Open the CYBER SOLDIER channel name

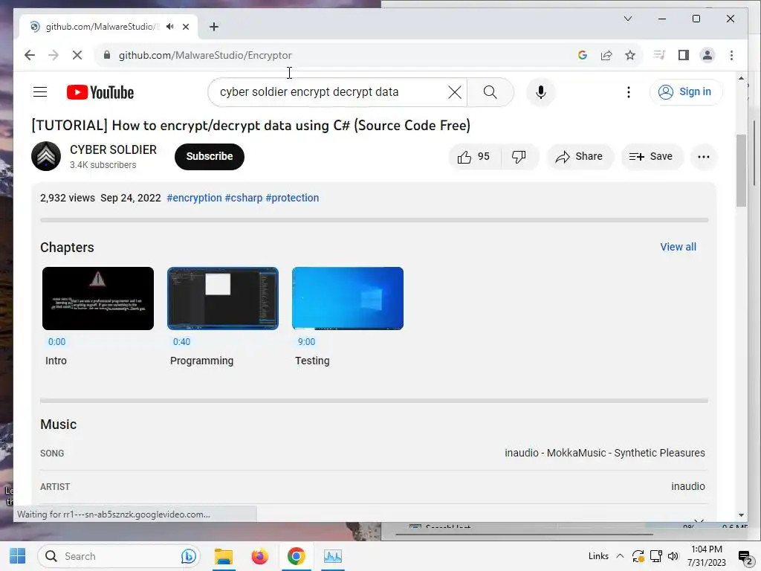(x=113, y=149)
